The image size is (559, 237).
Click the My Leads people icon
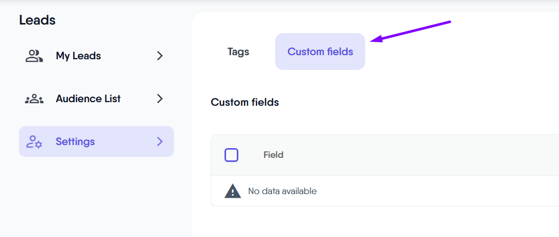[34, 56]
